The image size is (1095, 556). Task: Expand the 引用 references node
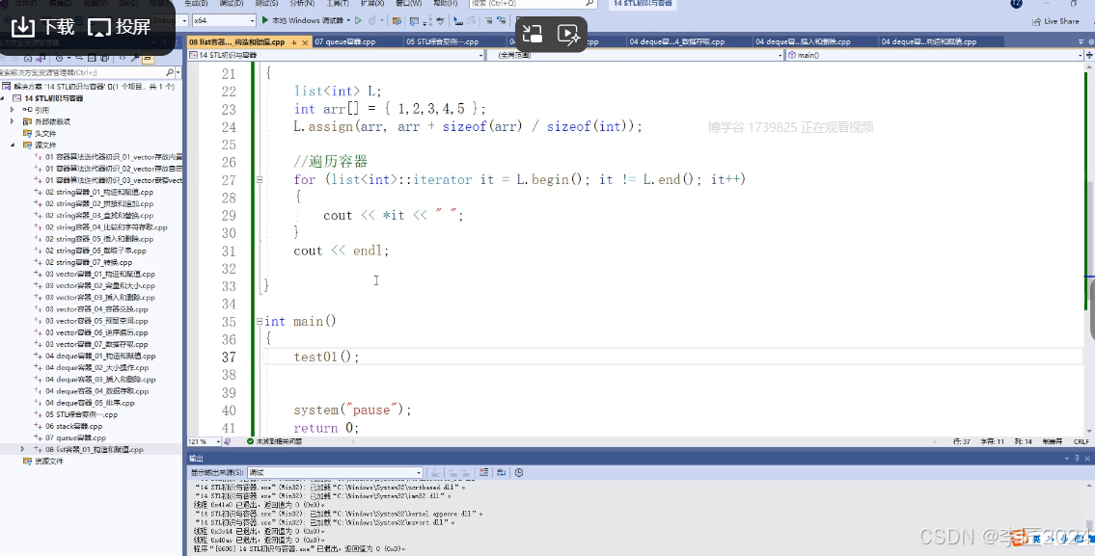click(x=12, y=110)
